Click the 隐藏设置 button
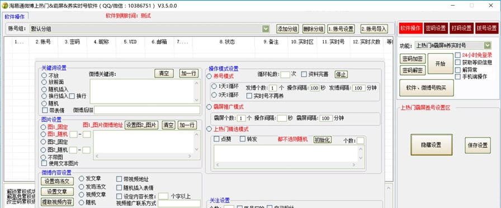Viewport: 501px width, 208px height. coord(431,145)
